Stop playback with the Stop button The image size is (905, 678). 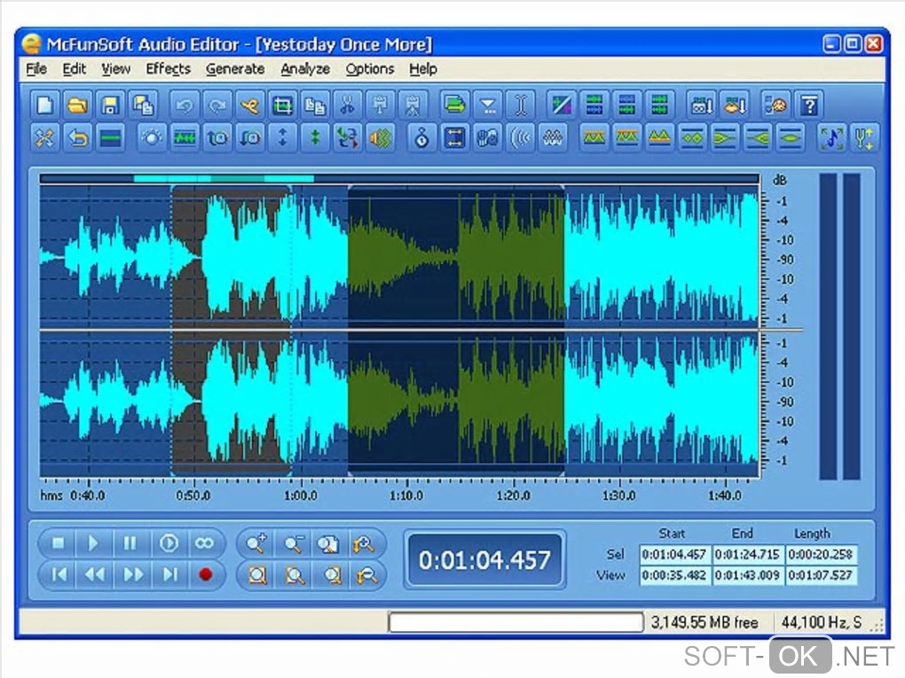point(59,542)
